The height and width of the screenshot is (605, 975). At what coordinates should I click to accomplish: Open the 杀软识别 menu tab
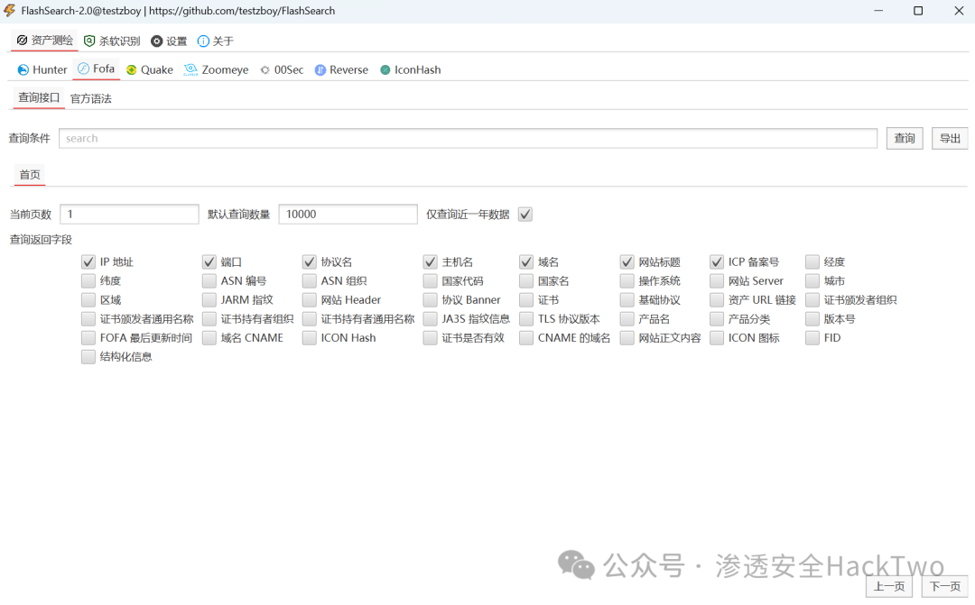112,41
